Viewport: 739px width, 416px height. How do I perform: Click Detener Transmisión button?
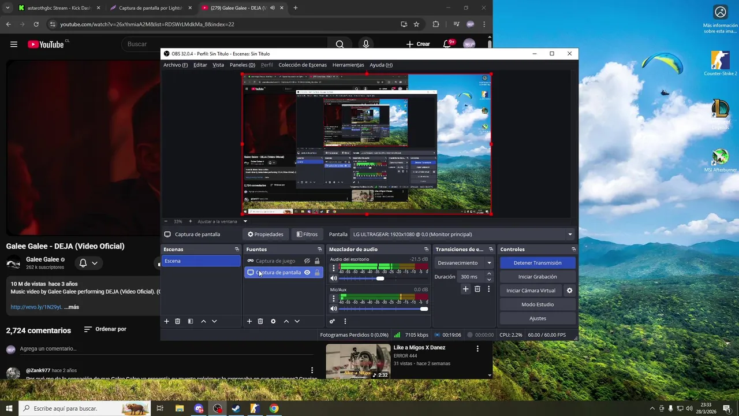(x=538, y=263)
